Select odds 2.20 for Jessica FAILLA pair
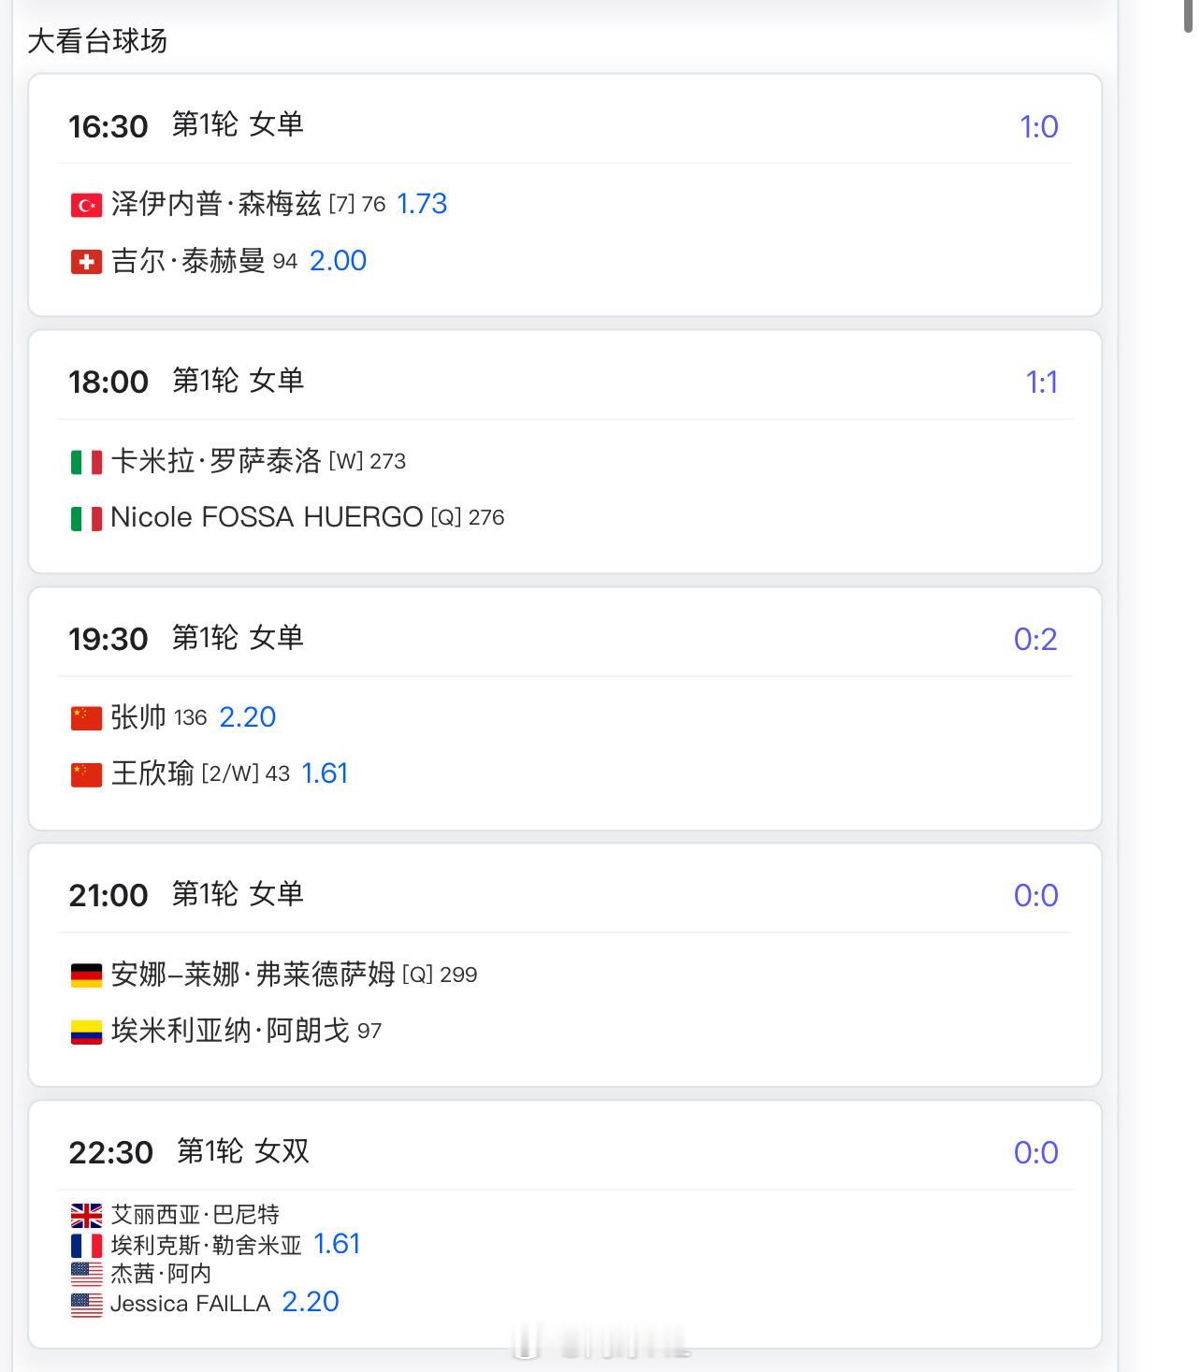The width and height of the screenshot is (1201, 1372). 310,1302
